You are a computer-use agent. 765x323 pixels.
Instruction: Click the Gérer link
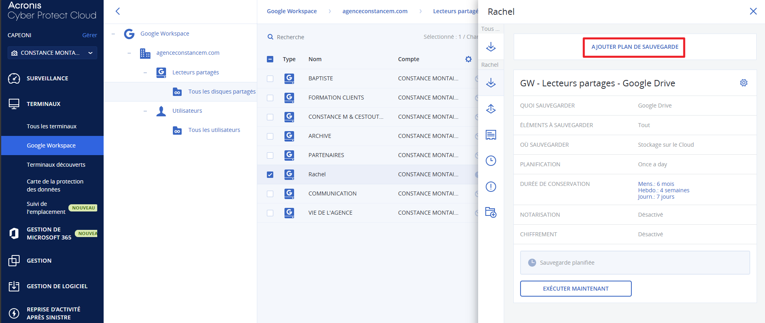tap(90, 35)
